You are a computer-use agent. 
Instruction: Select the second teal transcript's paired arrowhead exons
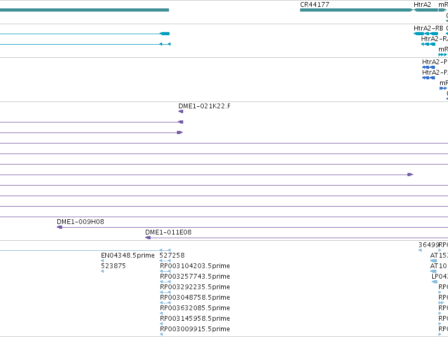click(x=165, y=44)
